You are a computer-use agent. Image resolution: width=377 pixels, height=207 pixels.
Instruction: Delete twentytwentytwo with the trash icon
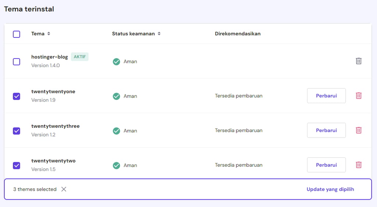pyautogui.click(x=359, y=165)
